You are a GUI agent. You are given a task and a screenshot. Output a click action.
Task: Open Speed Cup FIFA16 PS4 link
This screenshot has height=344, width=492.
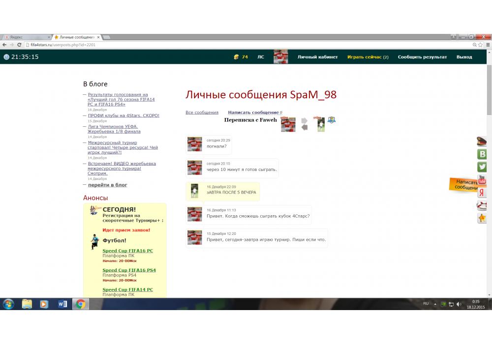pos(129,270)
